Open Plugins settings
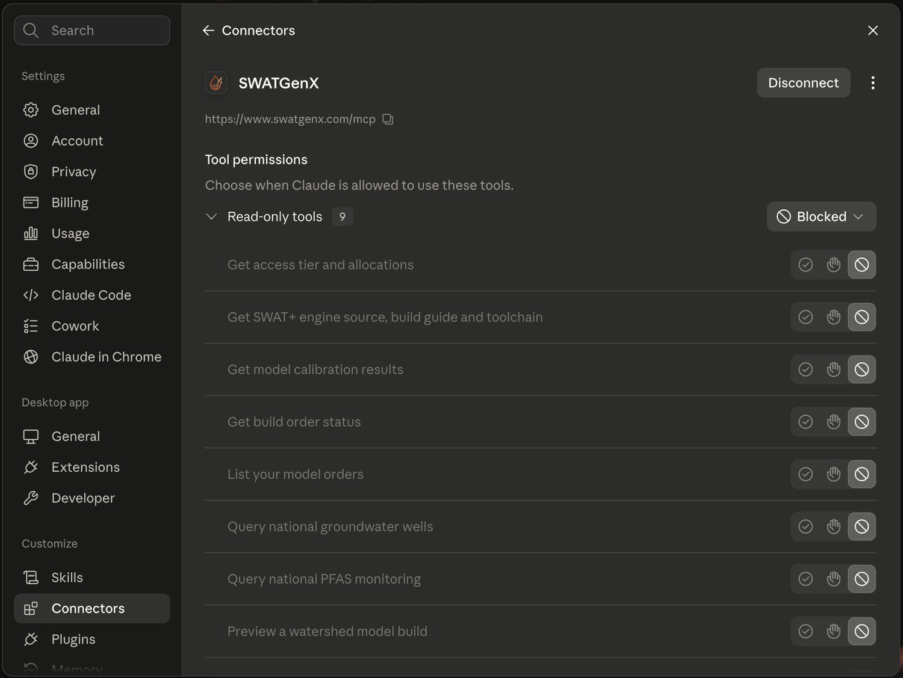Image resolution: width=903 pixels, height=678 pixels. tap(92, 639)
